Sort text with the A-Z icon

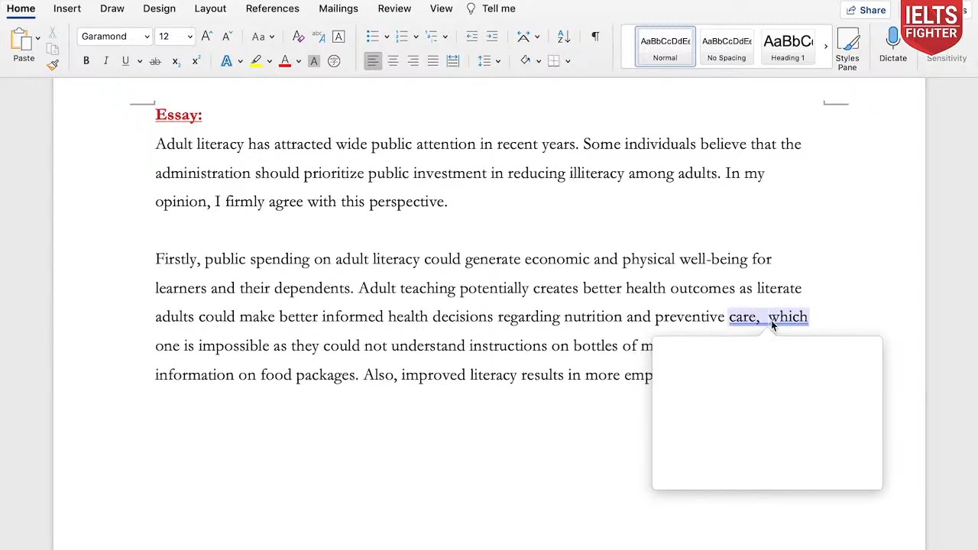[x=564, y=37]
